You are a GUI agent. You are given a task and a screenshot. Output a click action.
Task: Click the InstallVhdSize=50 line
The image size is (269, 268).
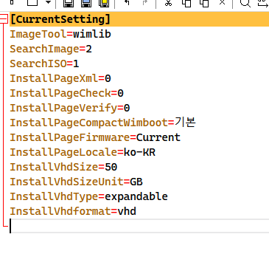63,167
